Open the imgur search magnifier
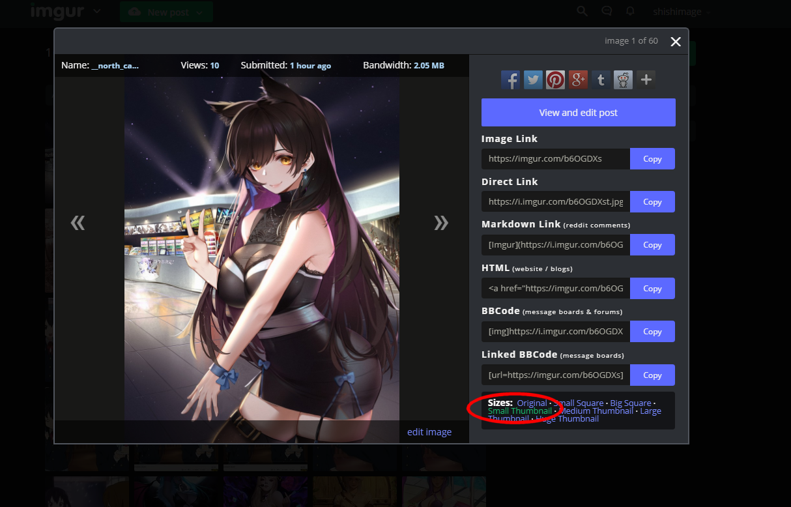791x507 pixels. click(582, 11)
